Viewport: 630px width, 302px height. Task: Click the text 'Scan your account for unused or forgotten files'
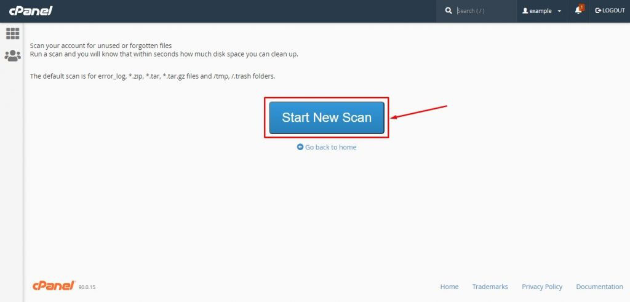101,46
